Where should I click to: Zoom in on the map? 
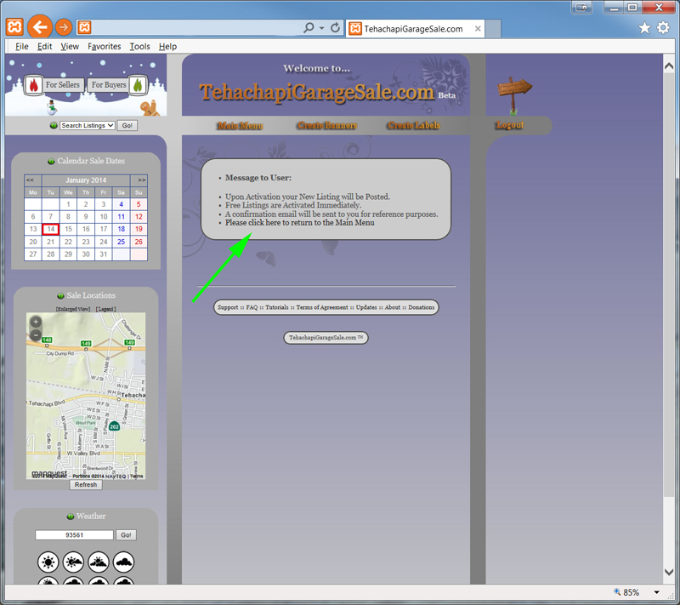pyautogui.click(x=36, y=322)
